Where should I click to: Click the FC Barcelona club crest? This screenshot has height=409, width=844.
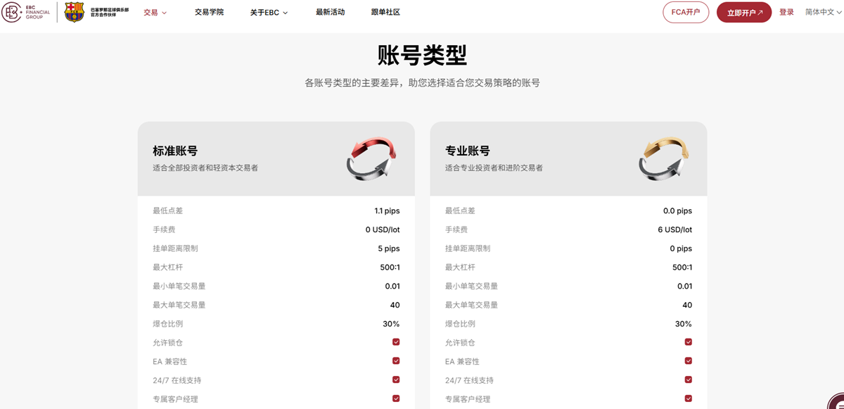coord(72,12)
